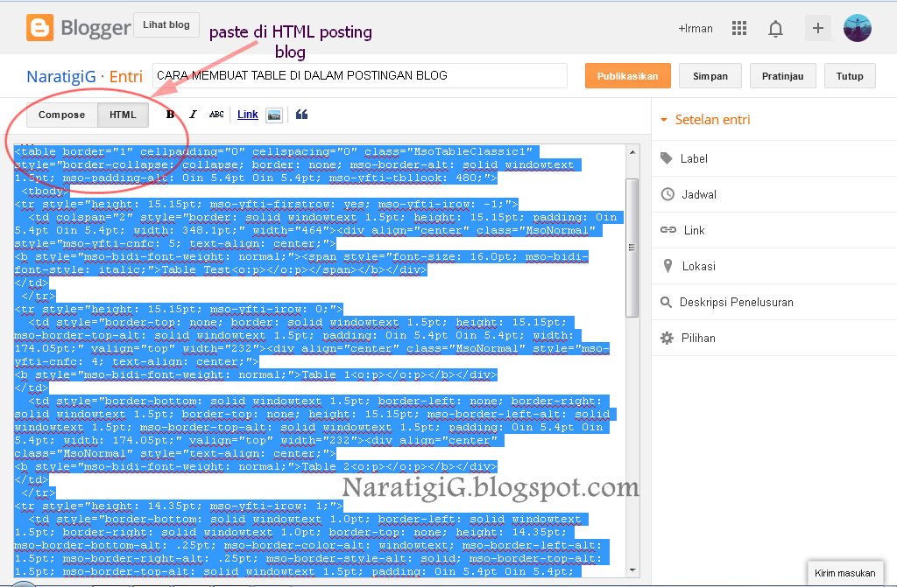Expand the Link setting in sidebar
Screen dimensions: 897x587
pyautogui.click(x=774, y=230)
